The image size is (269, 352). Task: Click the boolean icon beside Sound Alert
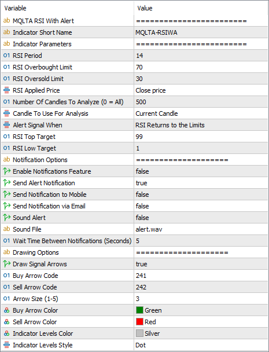click(x=6, y=217)
